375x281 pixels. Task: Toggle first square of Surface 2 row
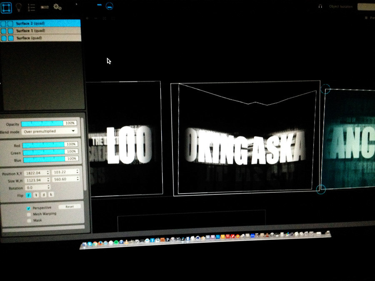tap(3, 23)
